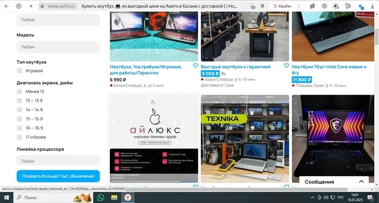Screen dimensions: 379x203
Task: Open listing 'Ноутбуки 70шт Intel Core новые и б/у'
Action: tap(329, 70)
